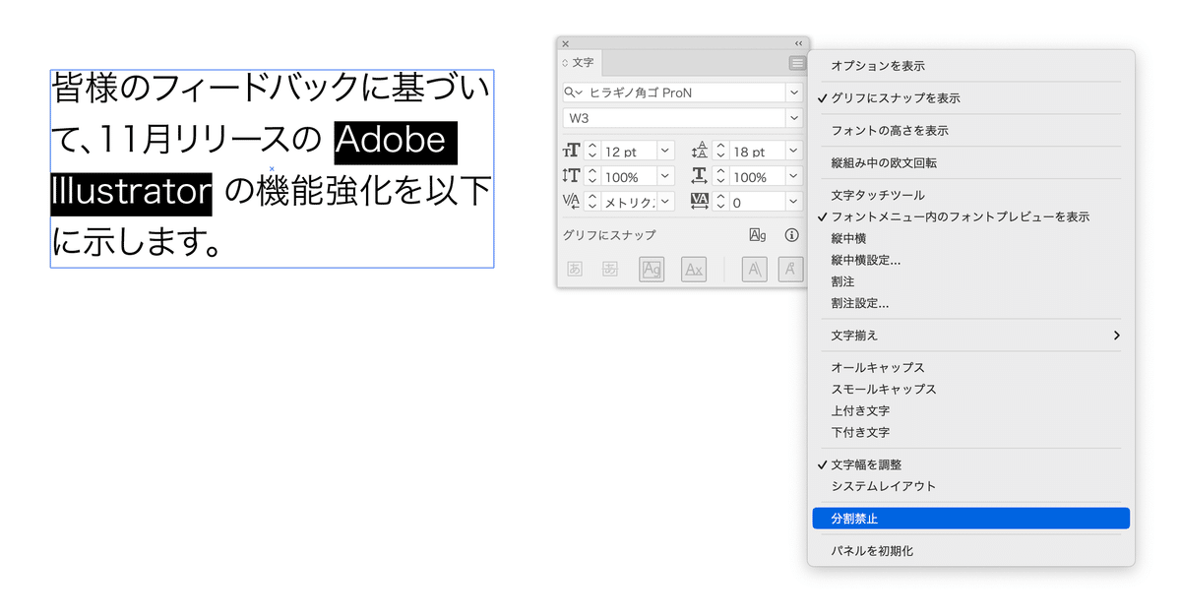
Task: Click the vertical scale icon
Action: (572, 176)
